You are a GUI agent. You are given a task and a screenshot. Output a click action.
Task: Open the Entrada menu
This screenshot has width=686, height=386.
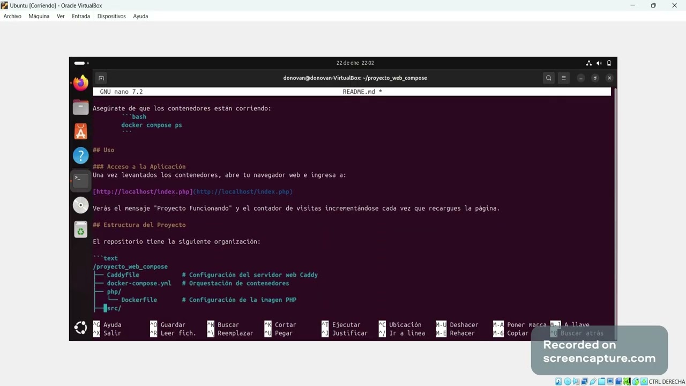[81, 16]
